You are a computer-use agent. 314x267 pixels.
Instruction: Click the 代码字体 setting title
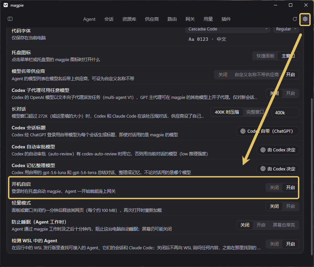click(21, 31)
